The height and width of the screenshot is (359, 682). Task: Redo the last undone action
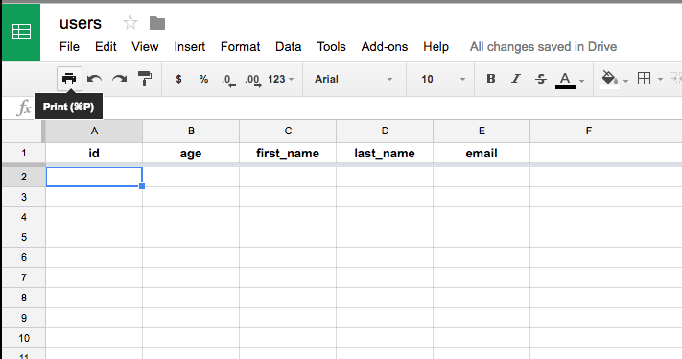pos(119,79)
